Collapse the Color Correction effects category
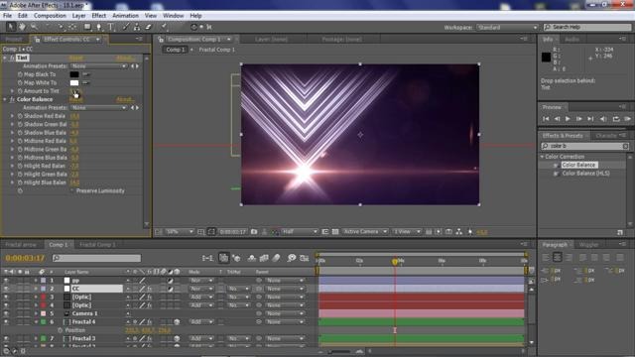The width and height of the screenshot is (635, 357). pyautogui.click(x=542, y=157)
